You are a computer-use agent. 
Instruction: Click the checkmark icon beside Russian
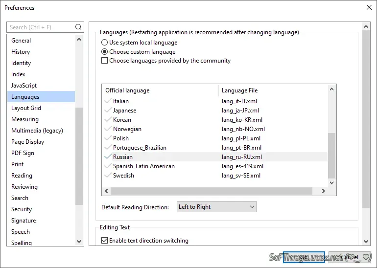[x=108, y=157]
